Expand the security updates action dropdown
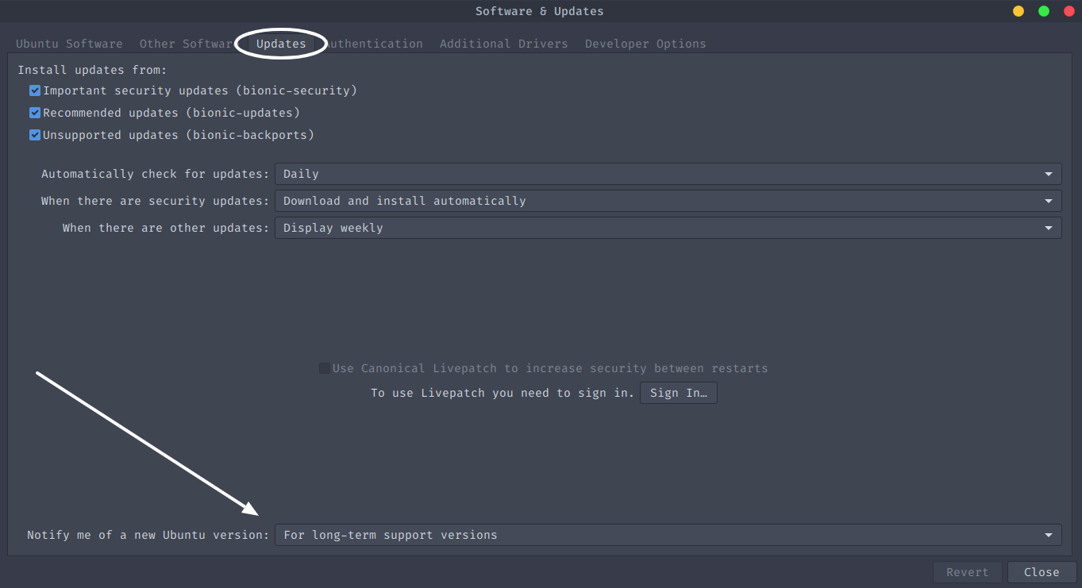 [x=668, y=201]
